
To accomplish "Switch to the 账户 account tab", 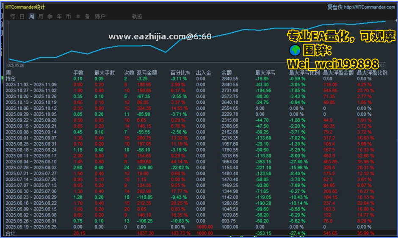I will [100, 17].
